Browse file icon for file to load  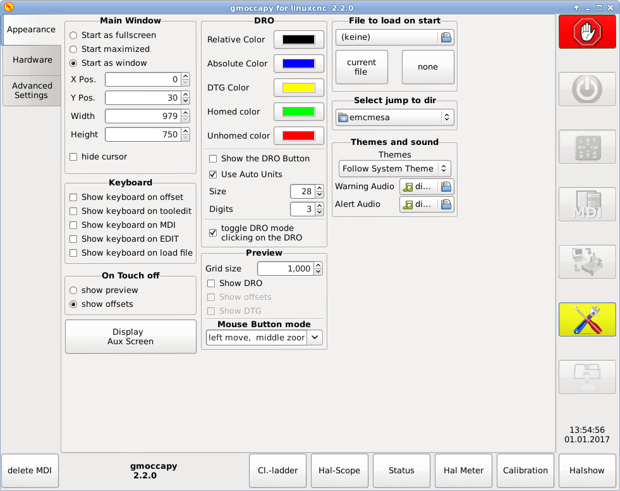tap(446, 37)
